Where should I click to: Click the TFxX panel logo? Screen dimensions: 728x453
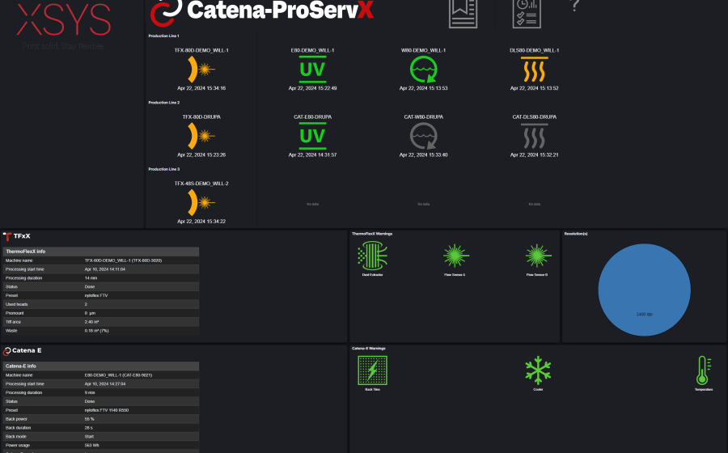(17, 236)
